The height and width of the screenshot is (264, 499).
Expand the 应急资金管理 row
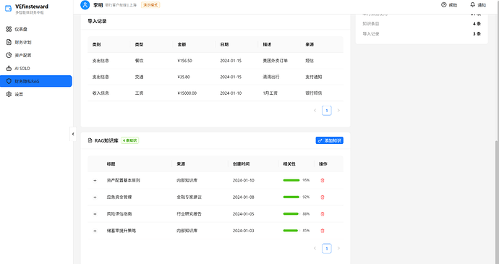pyautogui.click(x=95, y=197)
